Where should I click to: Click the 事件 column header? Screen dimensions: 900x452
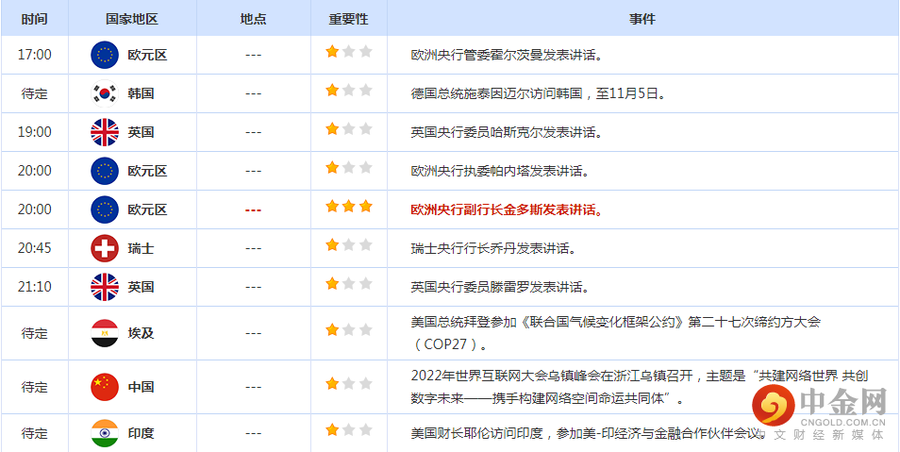pos(642,18)
